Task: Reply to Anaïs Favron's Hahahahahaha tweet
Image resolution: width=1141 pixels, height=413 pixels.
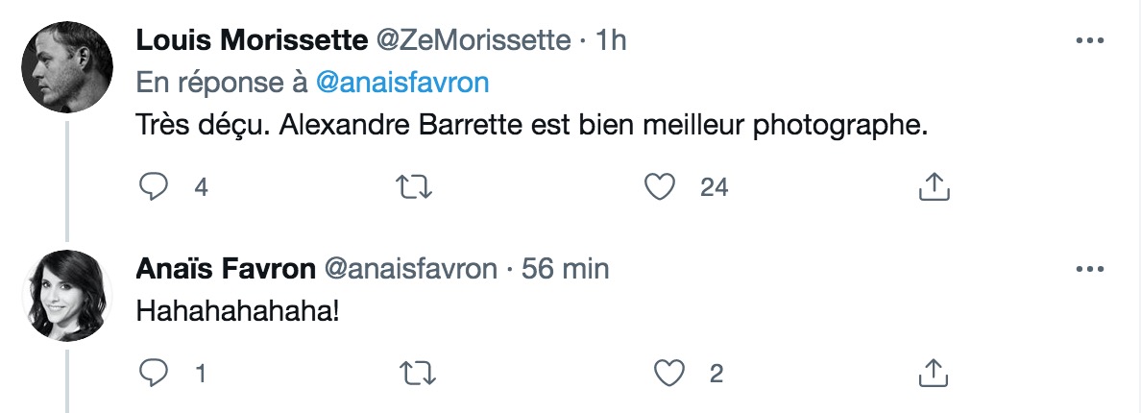Action: tap(154, 373)
